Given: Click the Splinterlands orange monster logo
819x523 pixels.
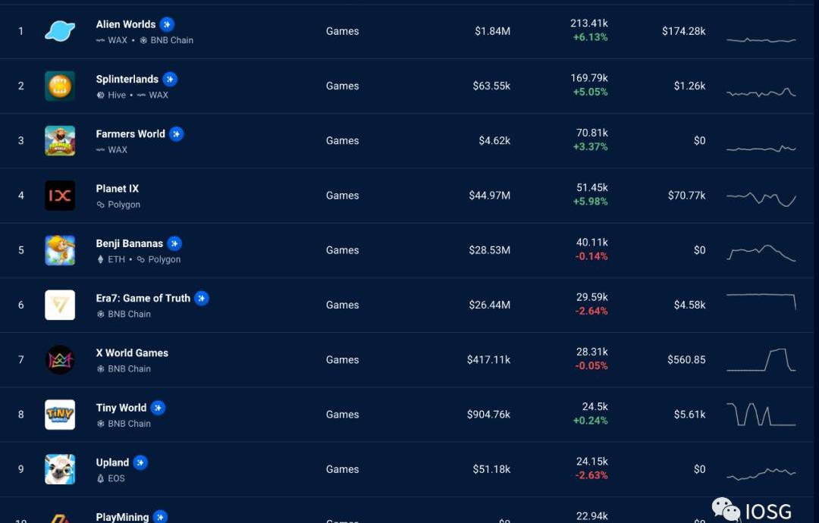Looking at the screenshot, I should [x=60, y=86].
